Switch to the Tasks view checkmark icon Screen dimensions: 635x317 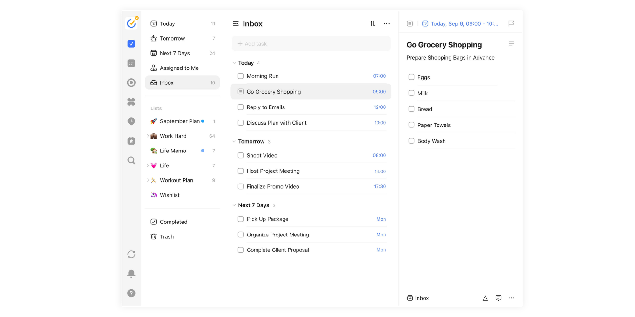click(131, 44)
